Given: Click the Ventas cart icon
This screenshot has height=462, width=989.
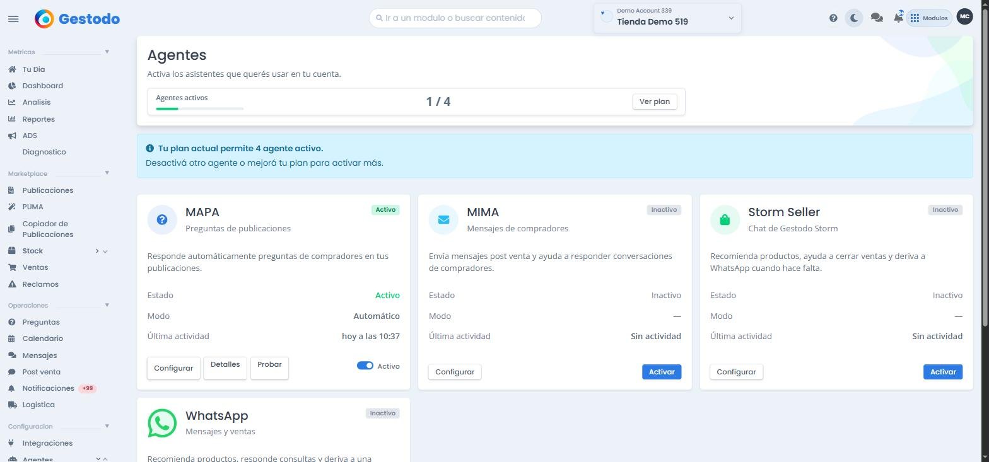Looking at the screenshot, I should [x=12, y=267].
